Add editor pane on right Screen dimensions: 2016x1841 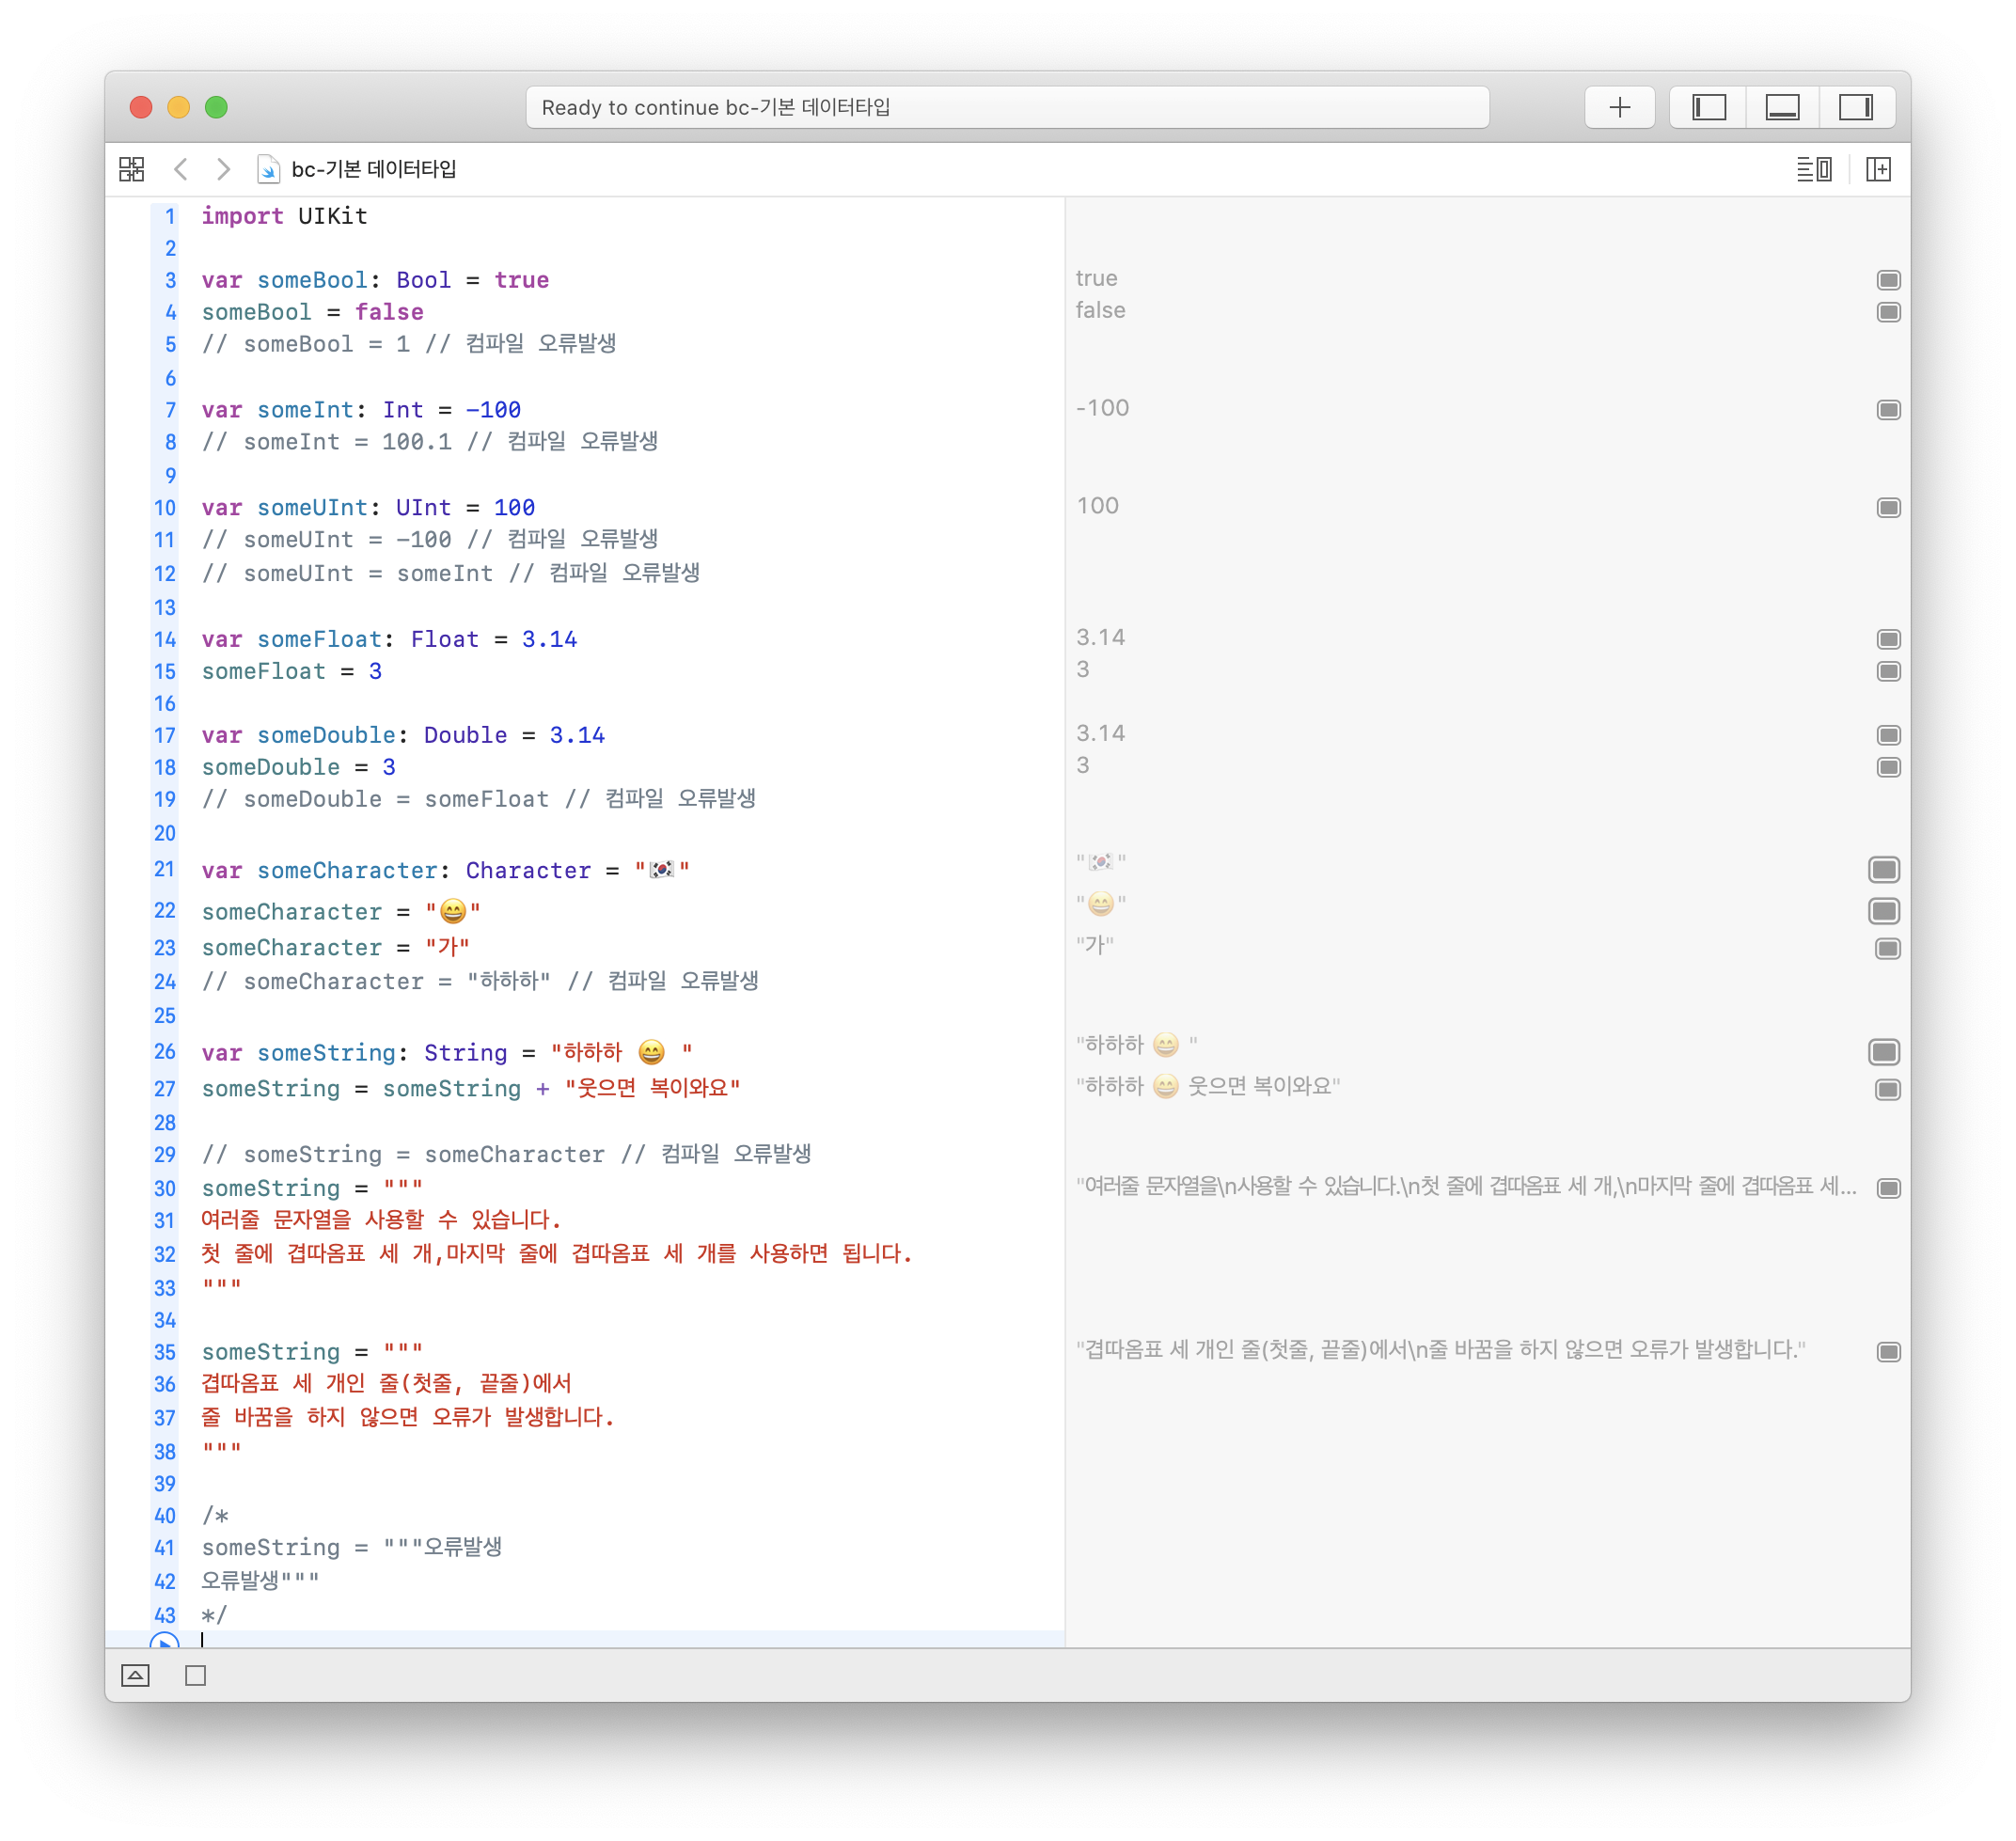coord(1878,169)
